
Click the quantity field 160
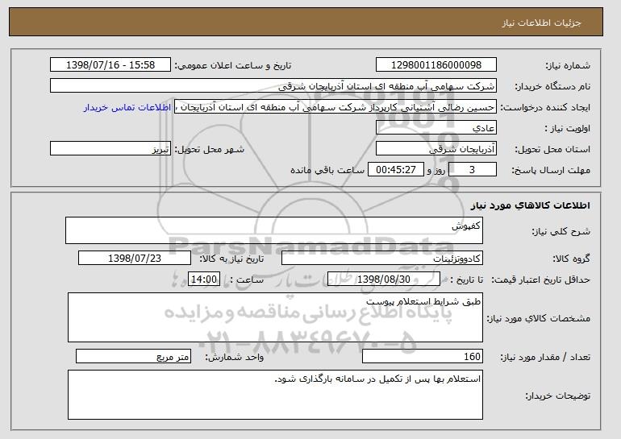point(423,356)
